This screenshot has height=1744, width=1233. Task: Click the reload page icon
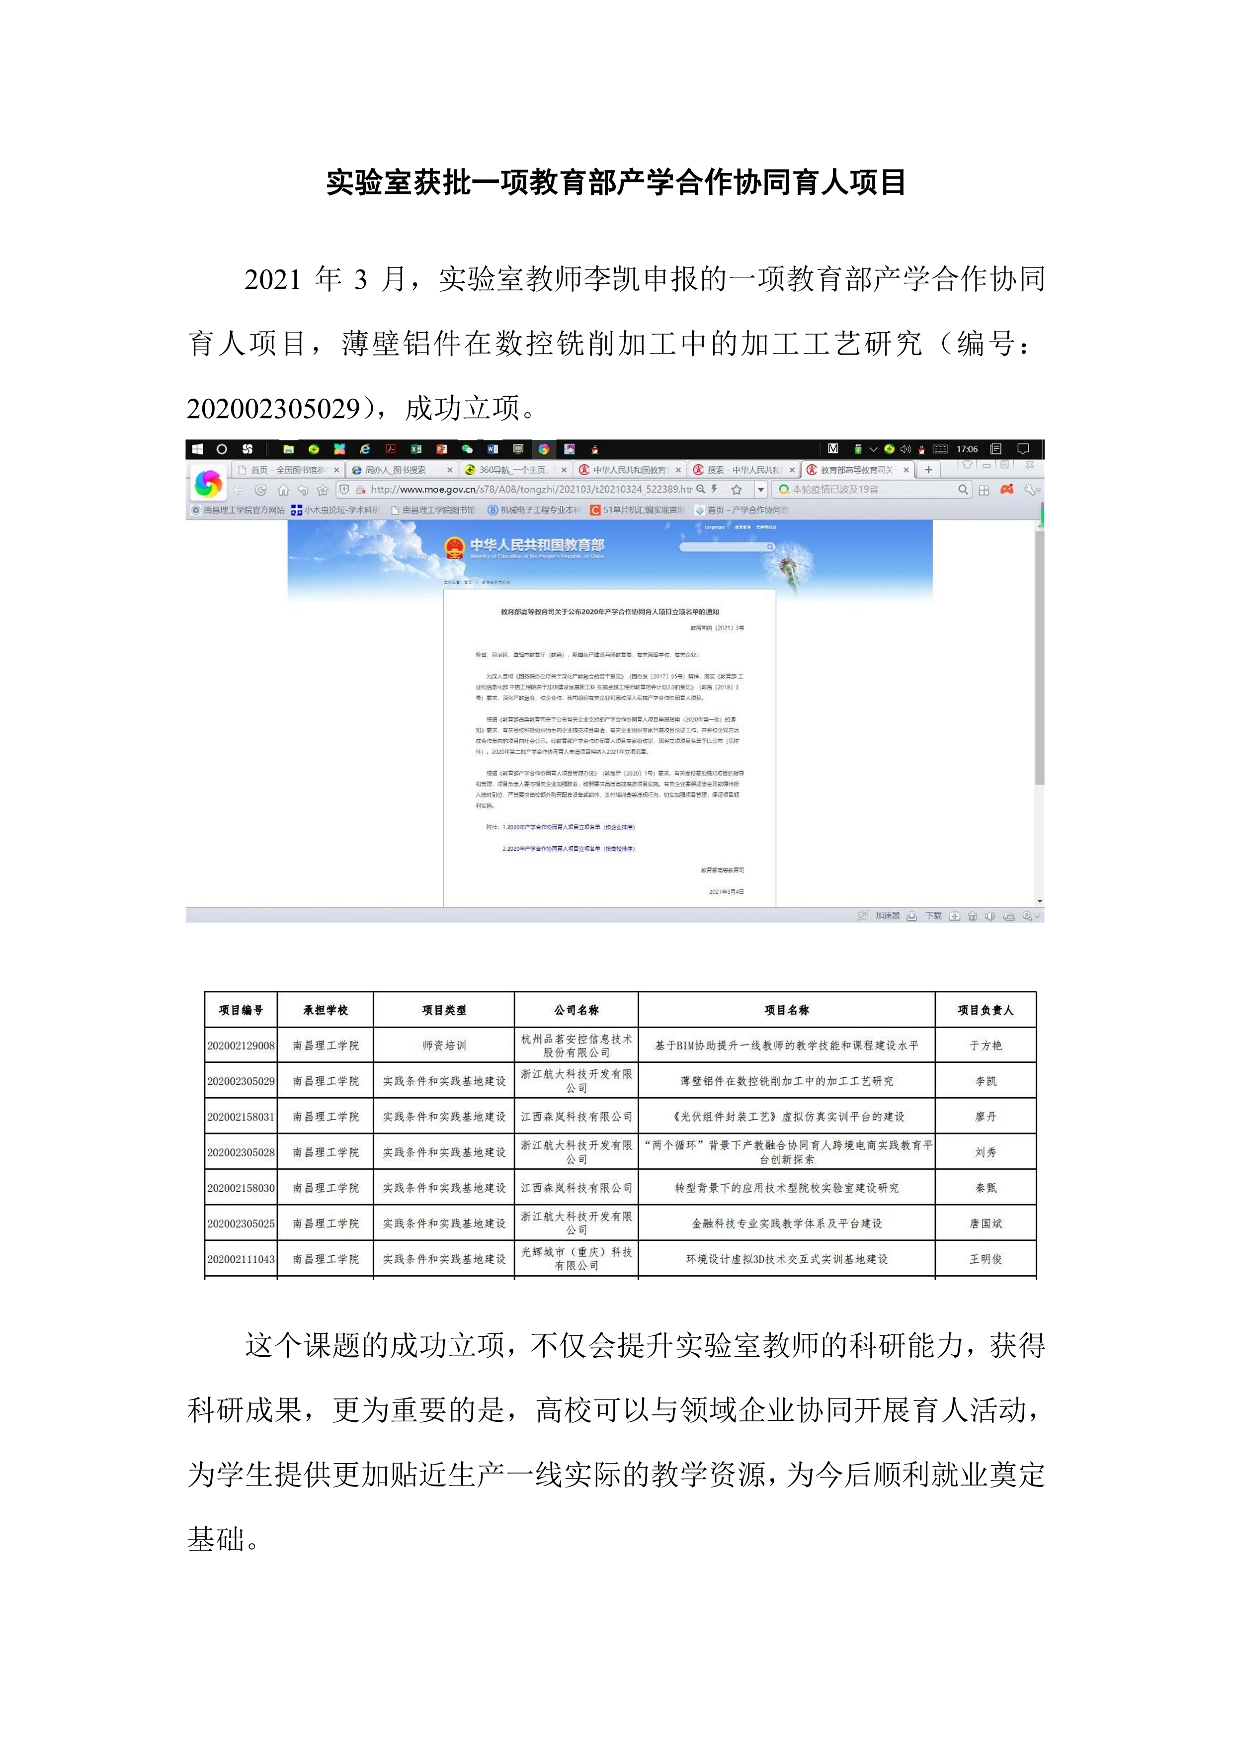[260, 491]
